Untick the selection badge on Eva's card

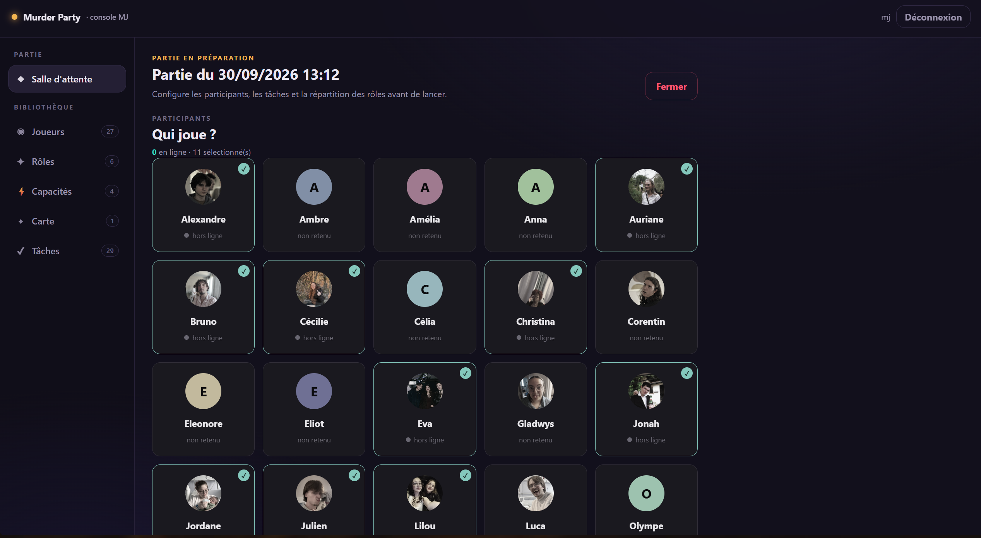pyautogui.click(x=466, y=373)
